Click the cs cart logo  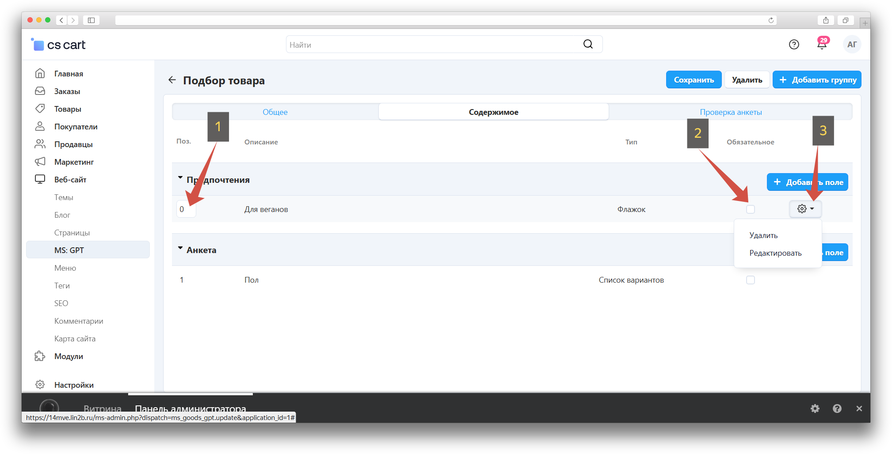(x=59, y=45)
